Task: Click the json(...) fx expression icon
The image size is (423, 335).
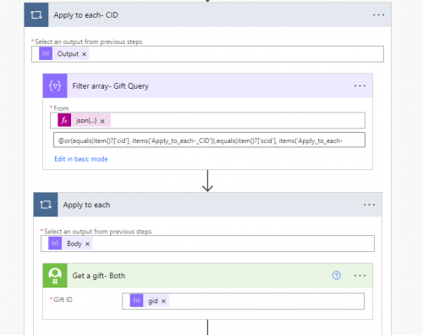Action: (x=64, y=120)
